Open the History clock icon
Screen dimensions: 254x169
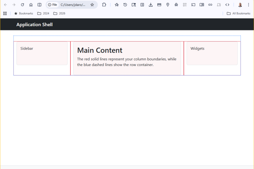point(125,5)
